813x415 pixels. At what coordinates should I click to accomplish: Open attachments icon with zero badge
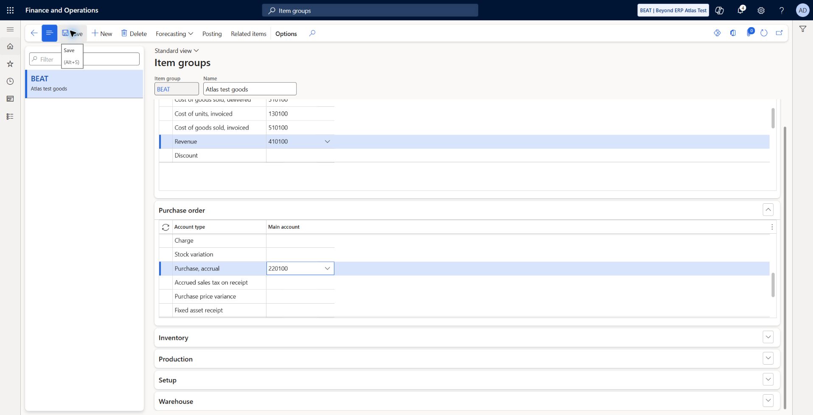click(x=749, y=33)
